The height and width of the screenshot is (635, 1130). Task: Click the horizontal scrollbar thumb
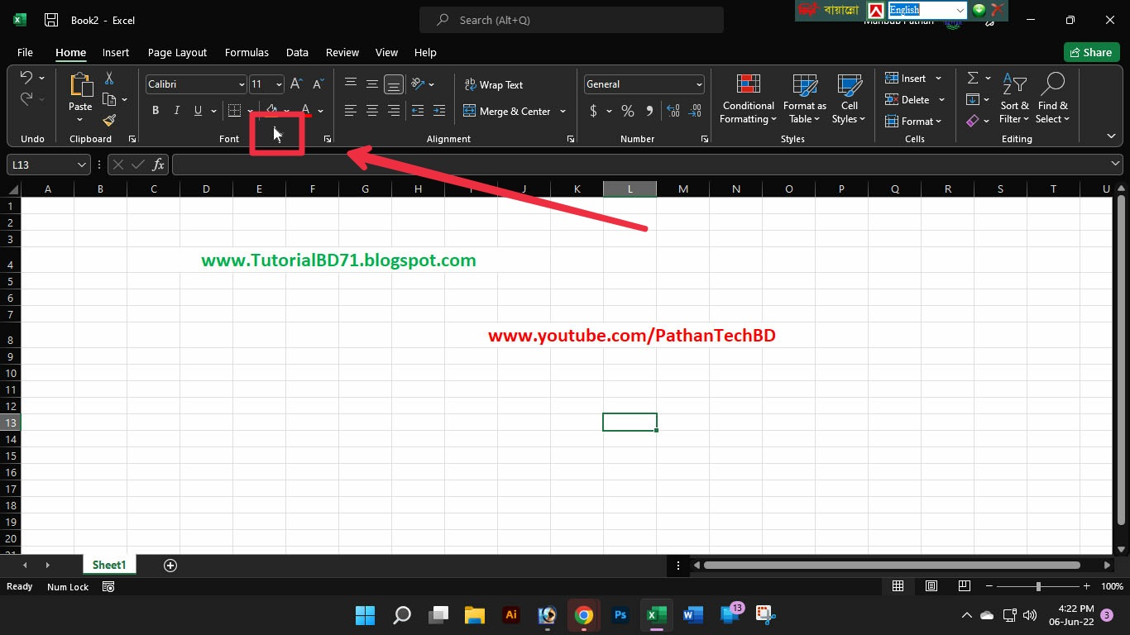click(x=892, y=566)
